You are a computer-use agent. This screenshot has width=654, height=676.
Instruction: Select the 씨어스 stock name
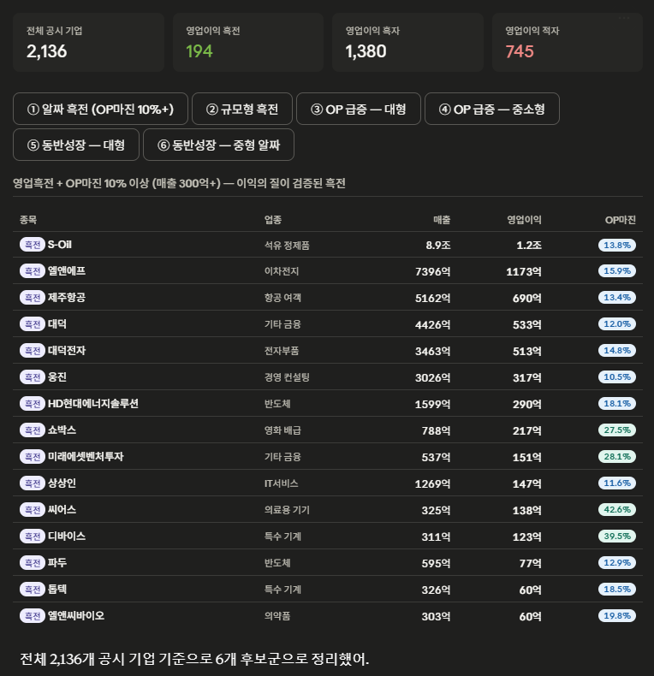tap(62, 510)
